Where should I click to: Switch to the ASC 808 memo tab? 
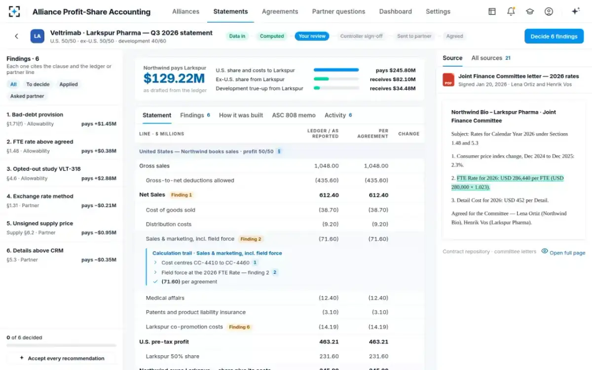pyautogui.click(x=294, y=115)
